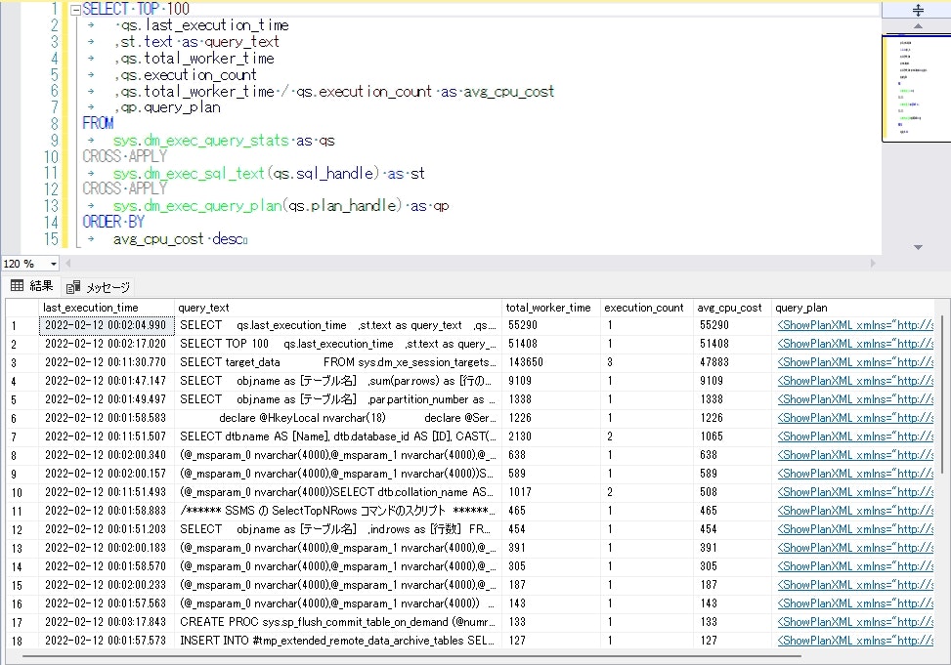This screenshot has height=665, width=951.
Task: Click the query_plan column header
Action: pos(852,308)
